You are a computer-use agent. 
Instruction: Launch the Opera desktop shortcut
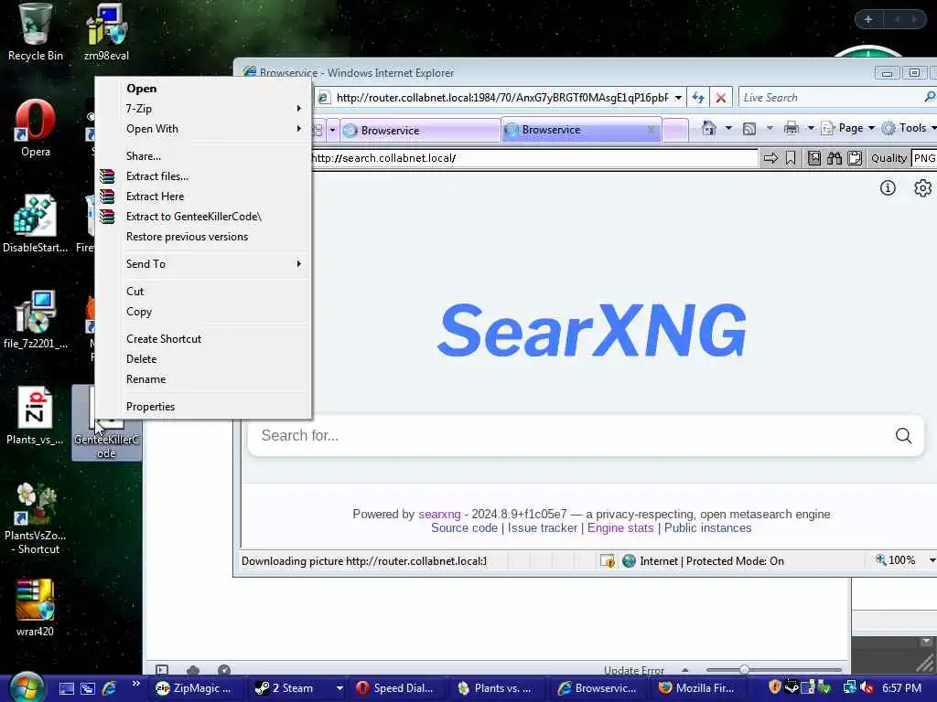[36, 128]
